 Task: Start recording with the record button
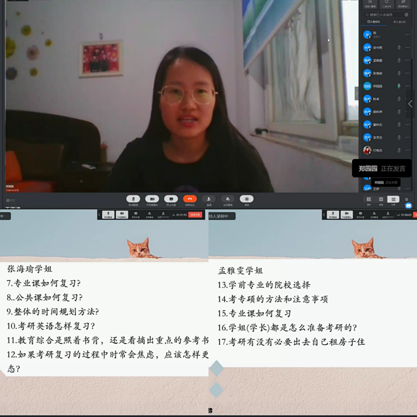(246, 199)
